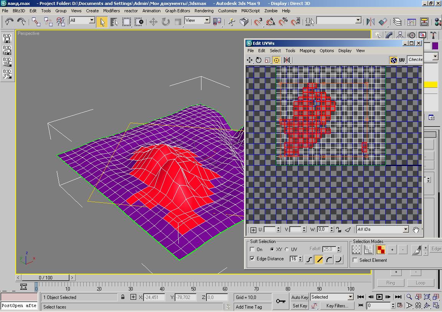Enable Face Sub-object selection mode
Image resolution: width=442 pixels, height=312 pixels.
(381, 250)
